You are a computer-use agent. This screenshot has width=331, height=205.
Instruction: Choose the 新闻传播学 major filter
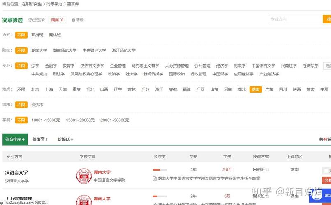pos(153,74)
